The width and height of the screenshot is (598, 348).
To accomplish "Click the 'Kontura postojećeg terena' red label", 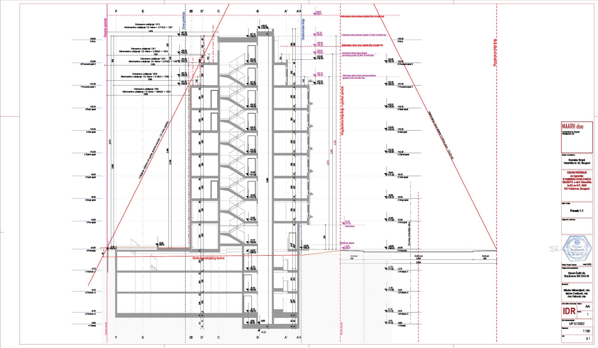I will [x=208, y=258].
